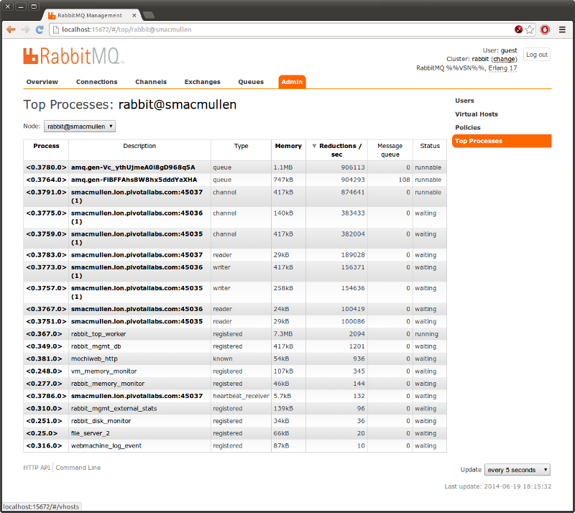The image size is (575, 513).
Task: Open the browser hamburger menu
Action: pyautogui.click(x=562, y=29)
